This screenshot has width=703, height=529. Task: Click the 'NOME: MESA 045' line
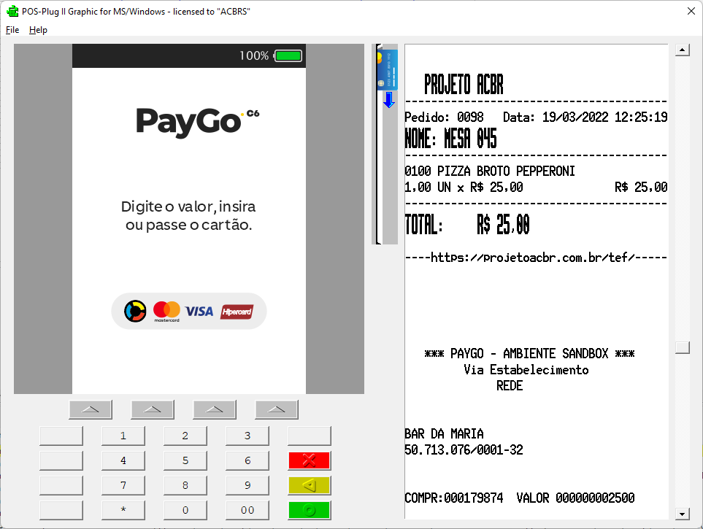(450, 139)
